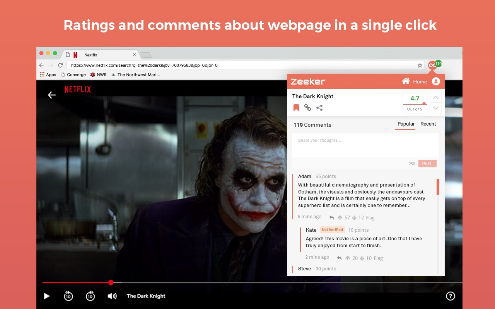Click the 119 Comments count

point(312,125)
